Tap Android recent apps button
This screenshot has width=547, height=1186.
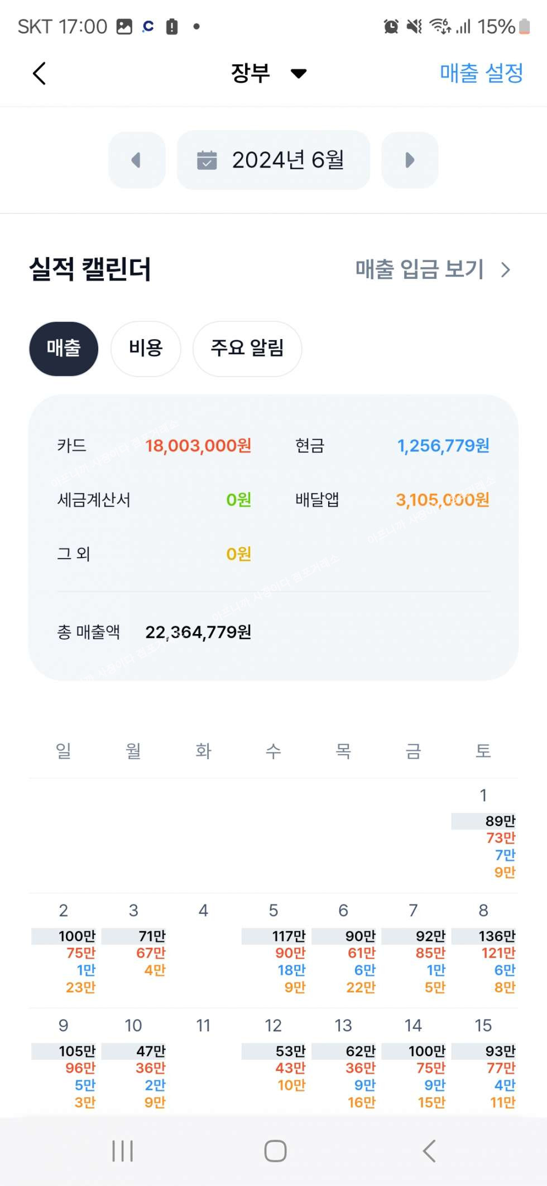[122, 1151]
